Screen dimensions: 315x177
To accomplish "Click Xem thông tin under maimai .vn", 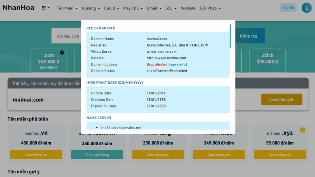I will coord(36,155).
